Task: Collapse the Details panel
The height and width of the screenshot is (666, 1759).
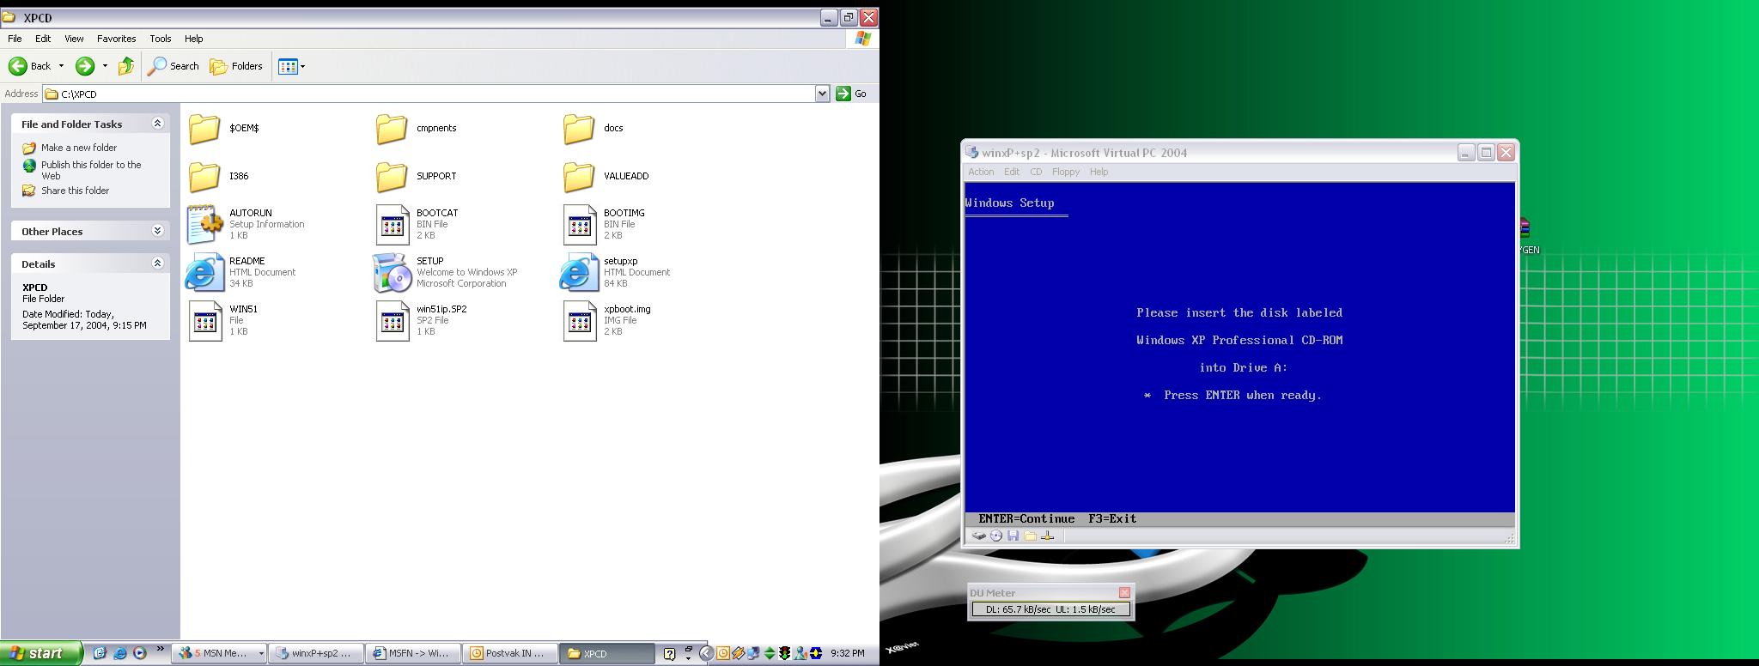Action: click(x=157, y=263)
